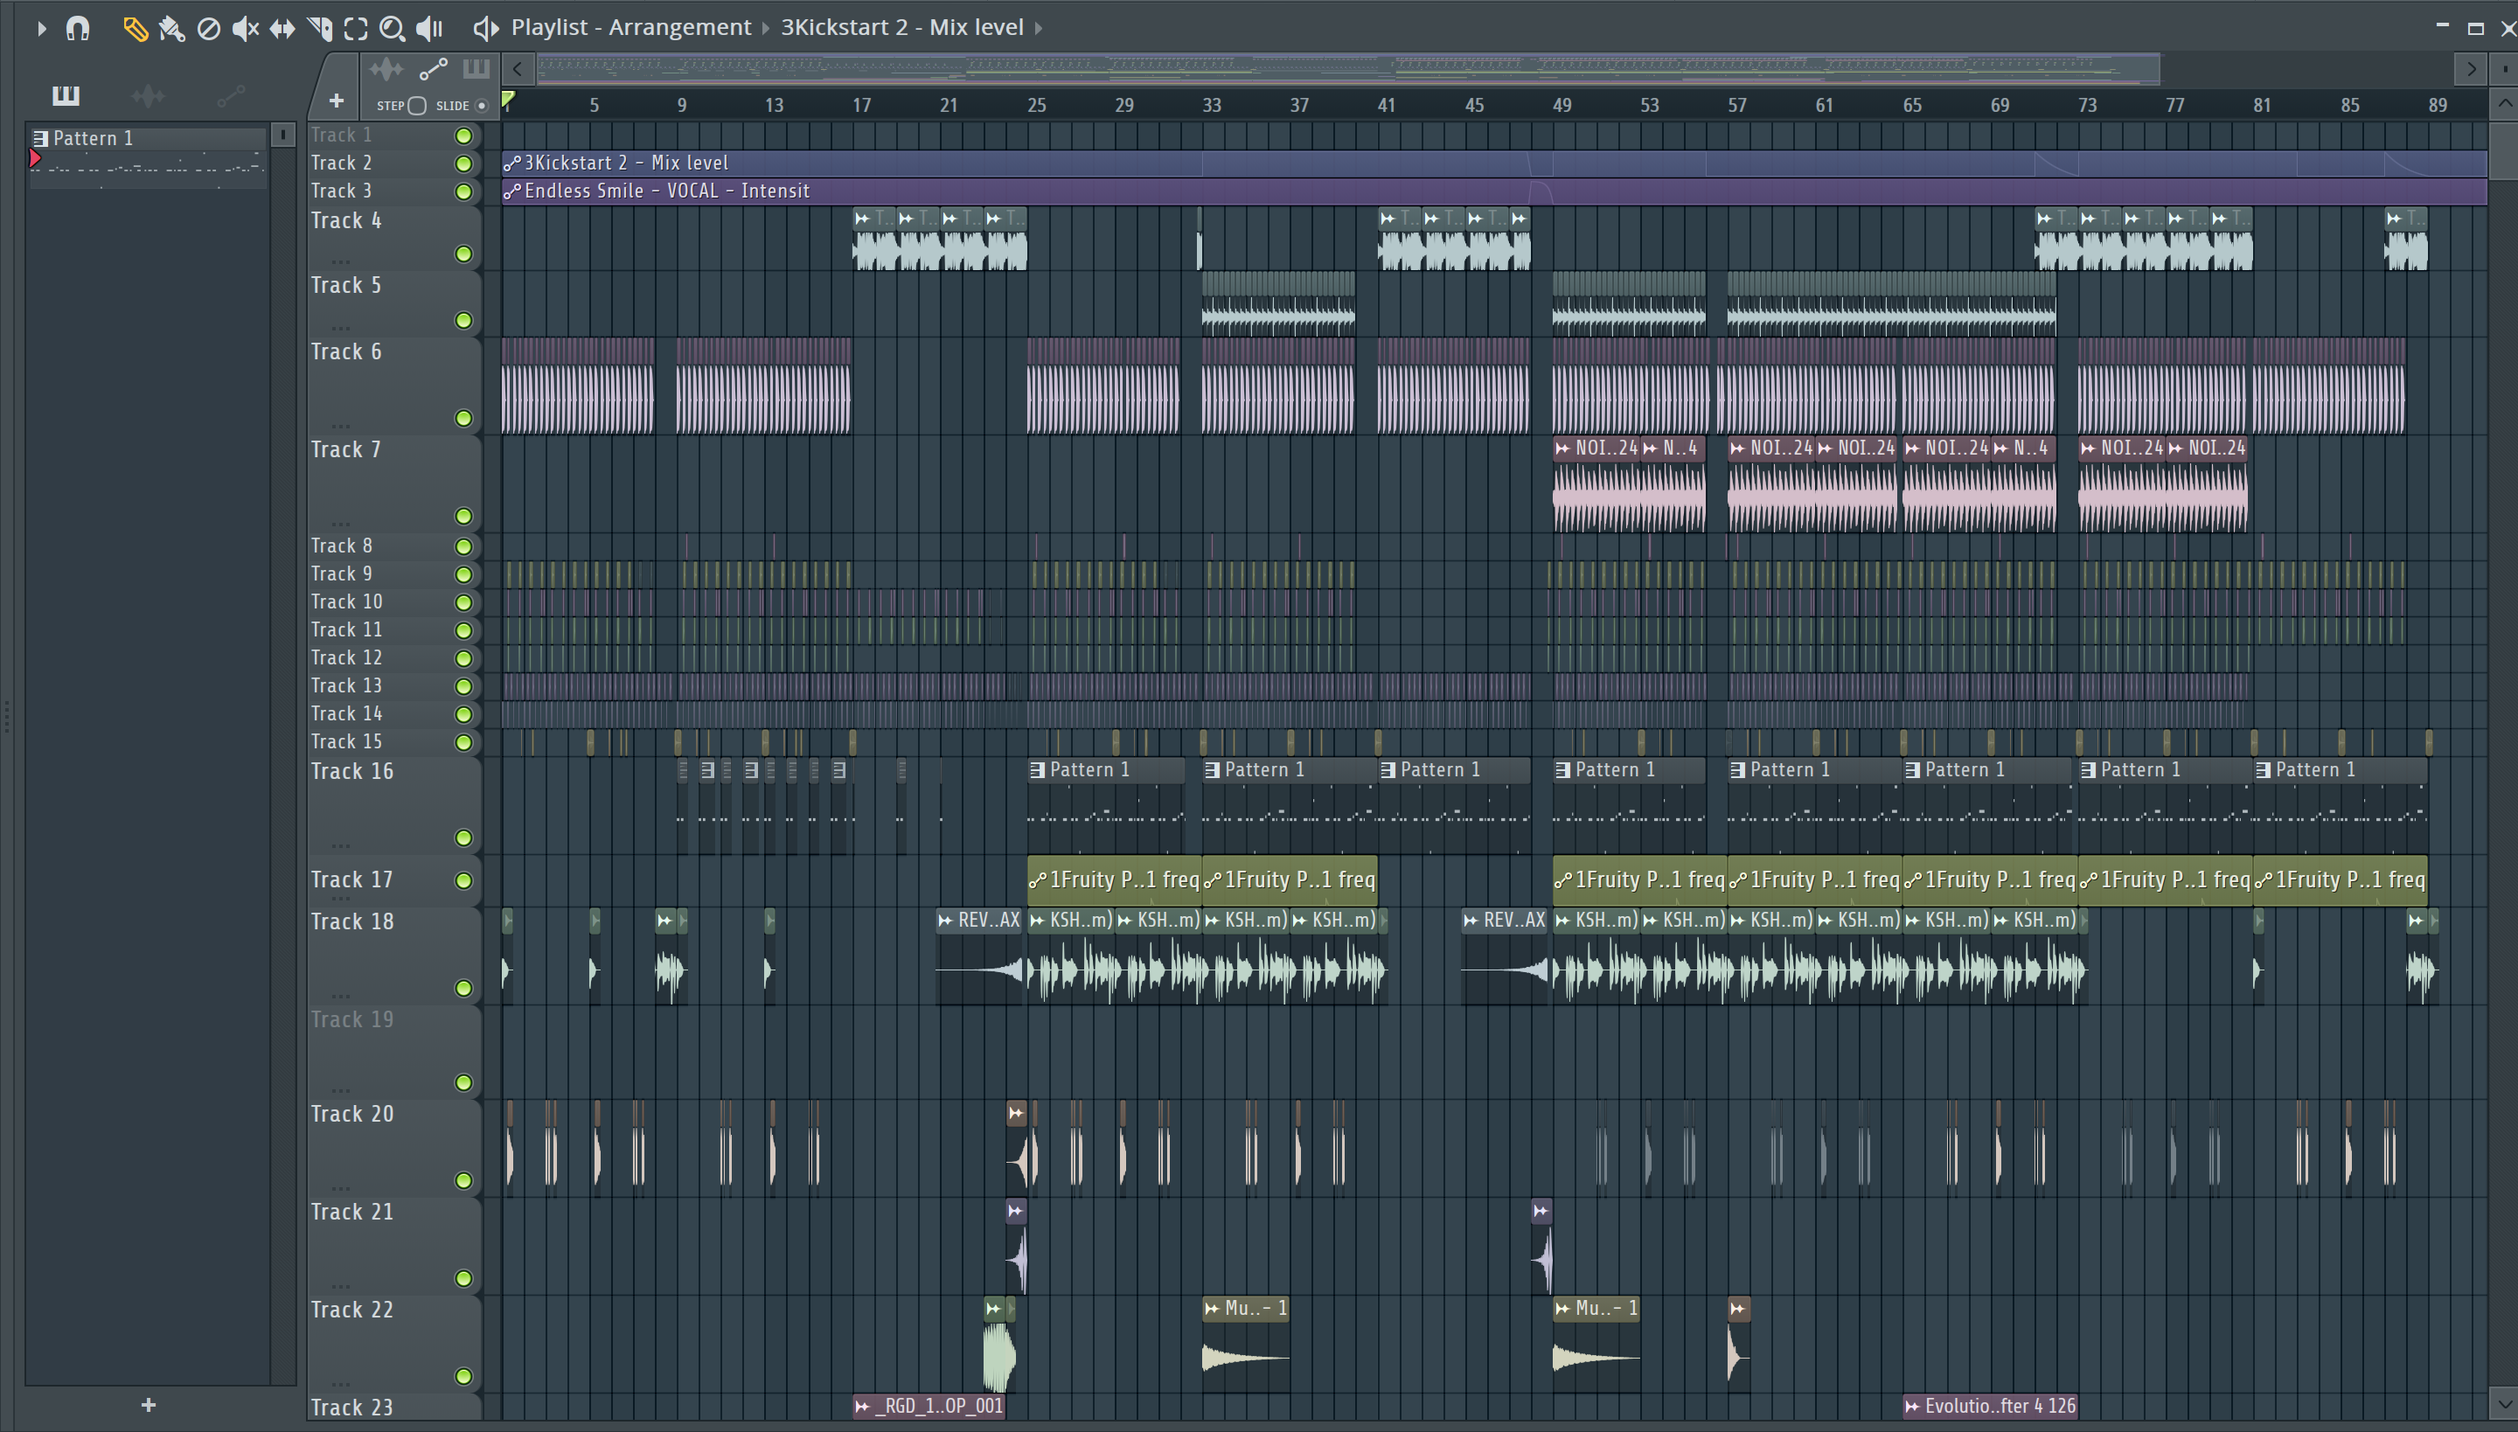This screenshot has width=2518, height=1432.
Task: Click the green playhead start marker
Action: point(509,100)
